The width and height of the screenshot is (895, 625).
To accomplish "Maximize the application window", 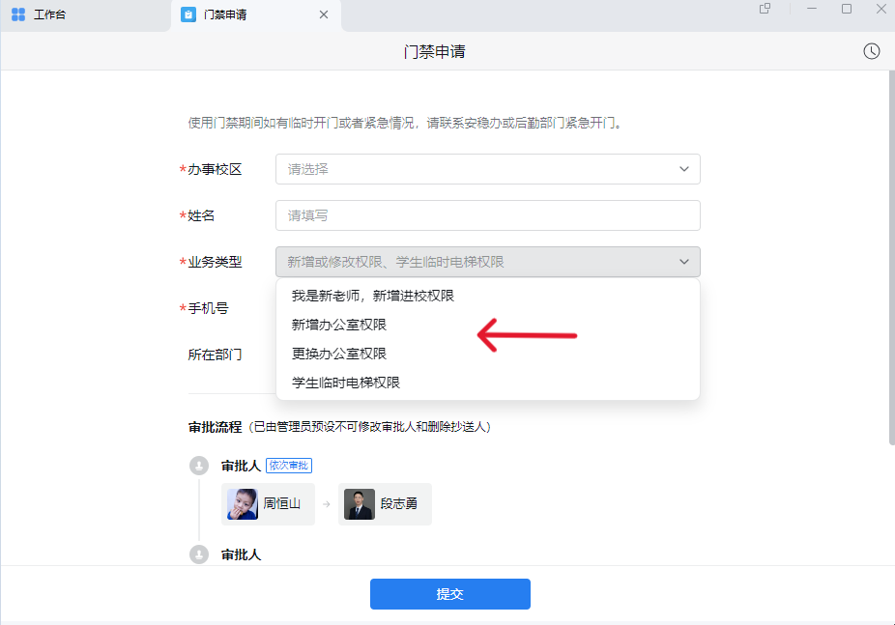I will [847, 9].
